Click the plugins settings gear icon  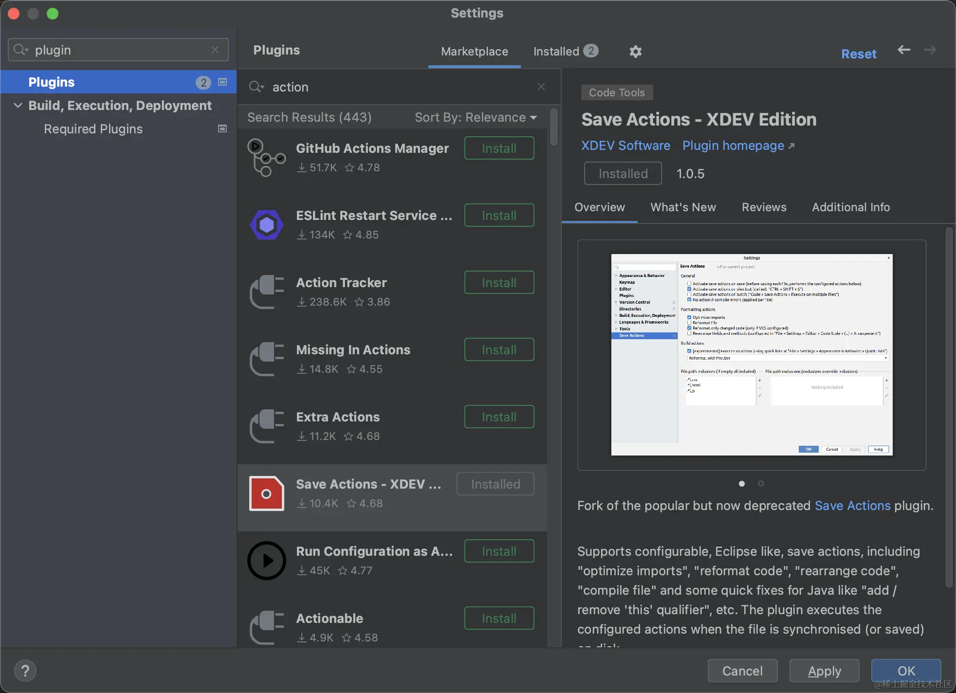tap(635, 51)
